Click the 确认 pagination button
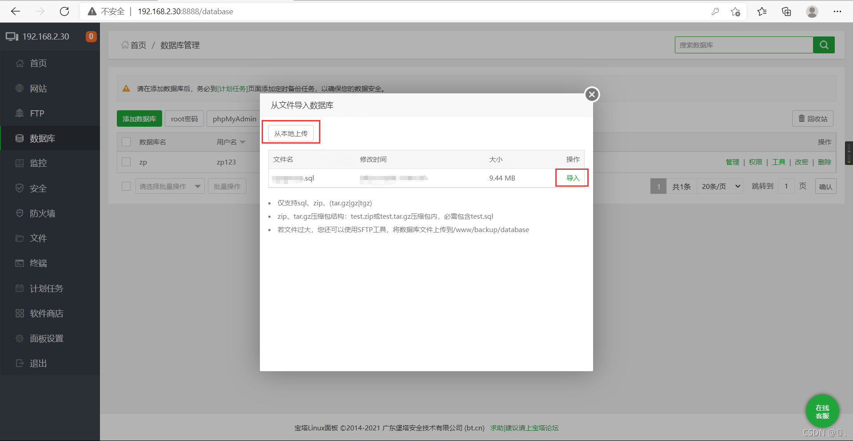 click(825, 186)
